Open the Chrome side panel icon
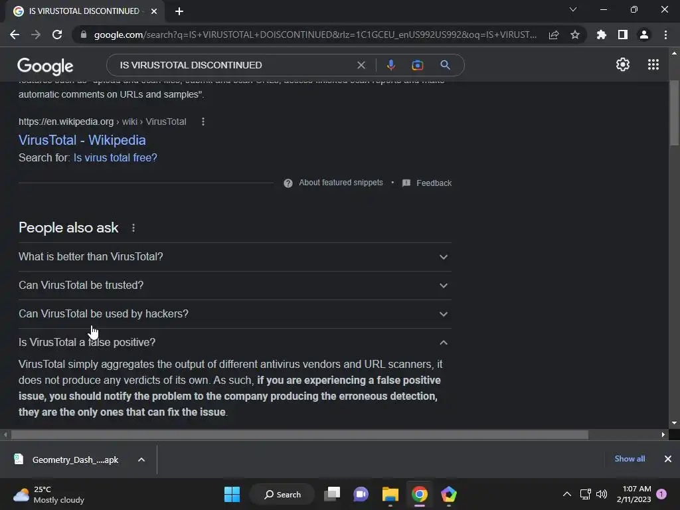The image size is (680, 510). (x=623, y=35)
